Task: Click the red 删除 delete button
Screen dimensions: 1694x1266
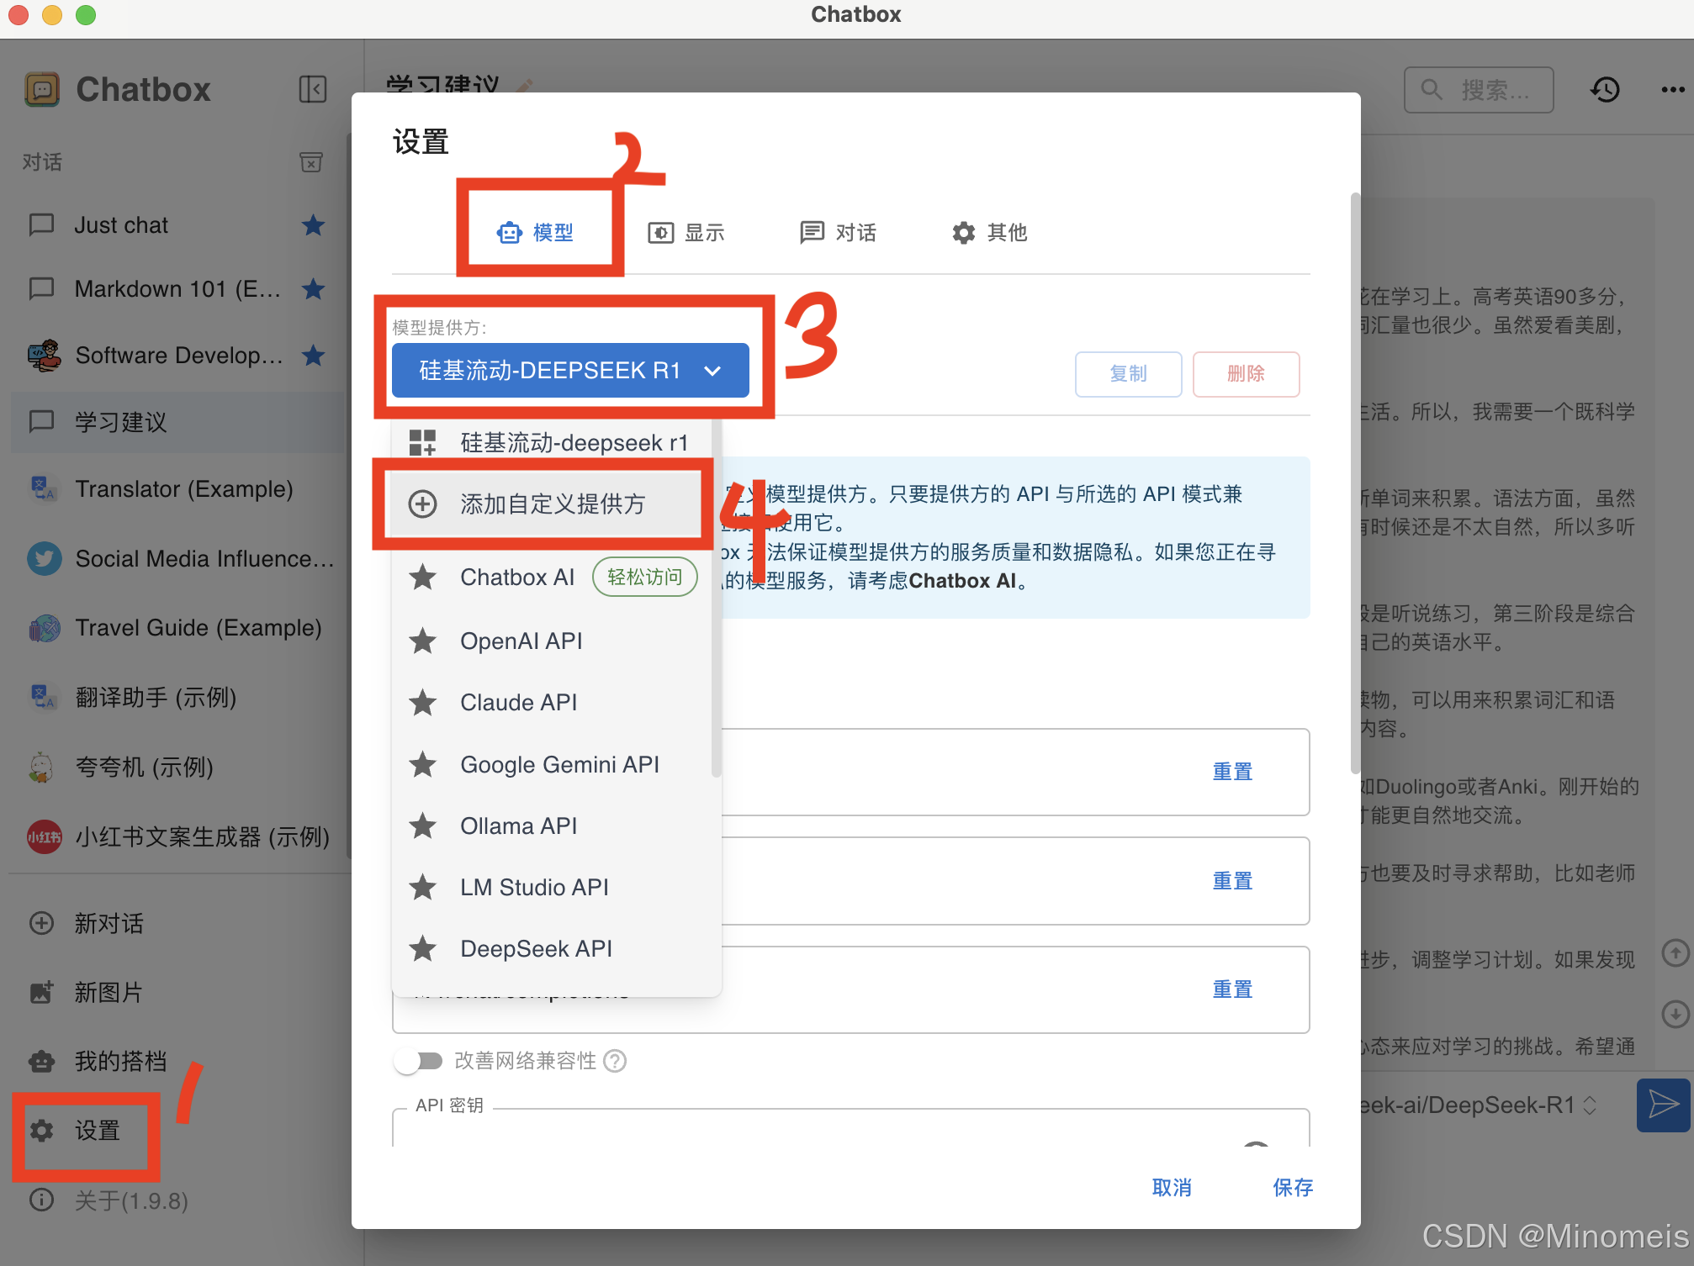Action: [x=1245, y=374]
